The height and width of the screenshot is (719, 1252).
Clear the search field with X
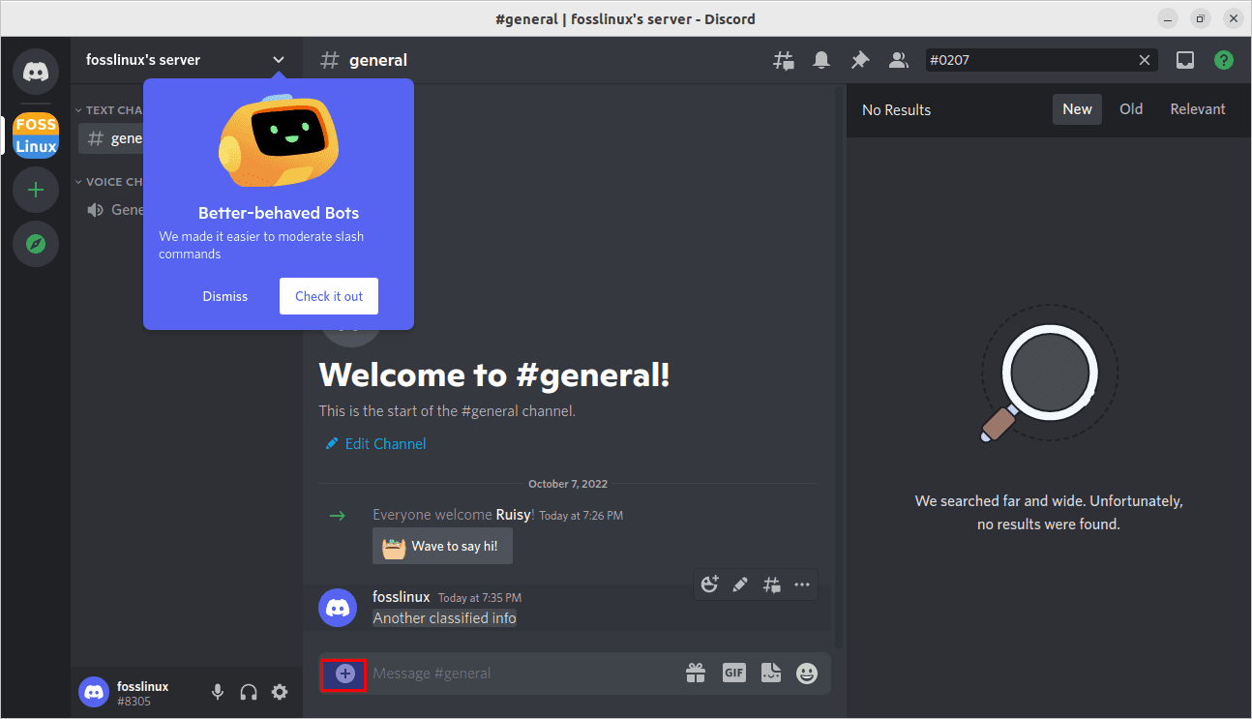pos(1145,60)
